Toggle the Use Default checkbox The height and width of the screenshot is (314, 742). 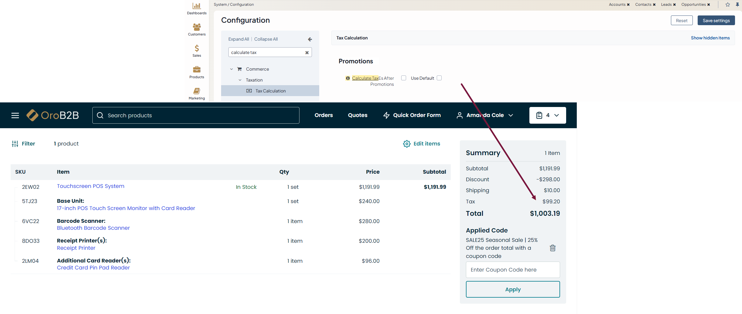(439, 78)
